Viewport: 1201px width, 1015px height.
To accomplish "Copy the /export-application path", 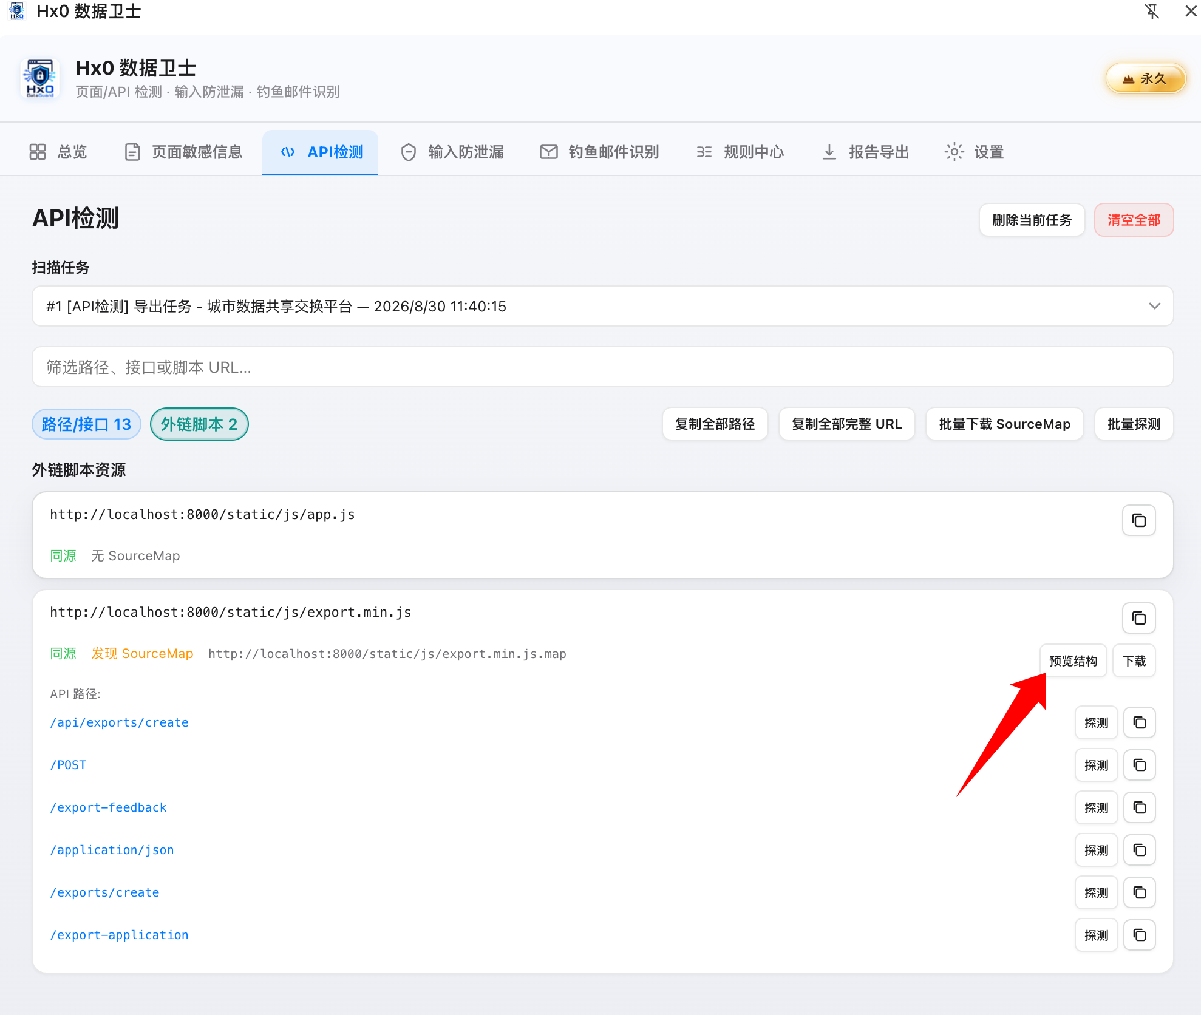I will tap(1139, 935).
